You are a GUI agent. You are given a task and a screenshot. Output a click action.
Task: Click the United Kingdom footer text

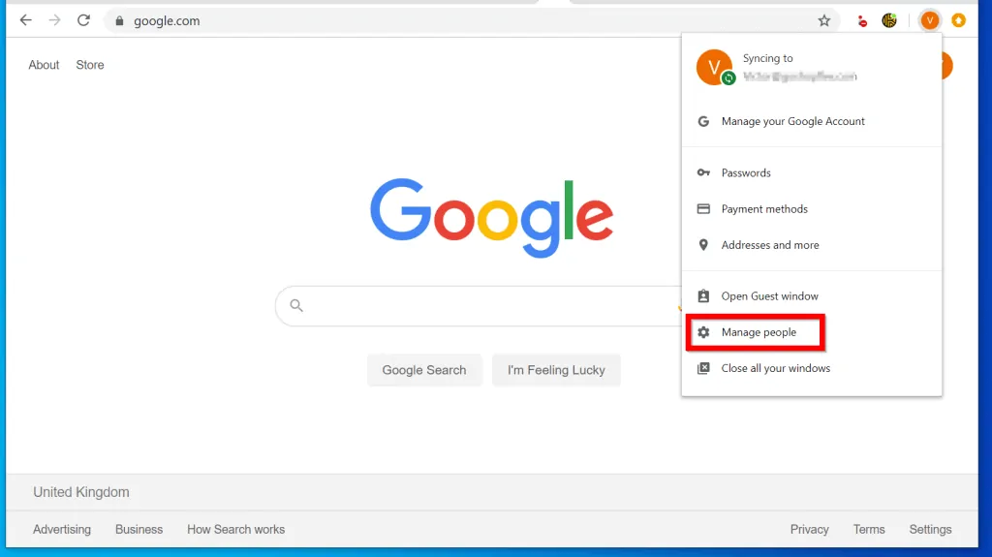[x=81, y=492]
